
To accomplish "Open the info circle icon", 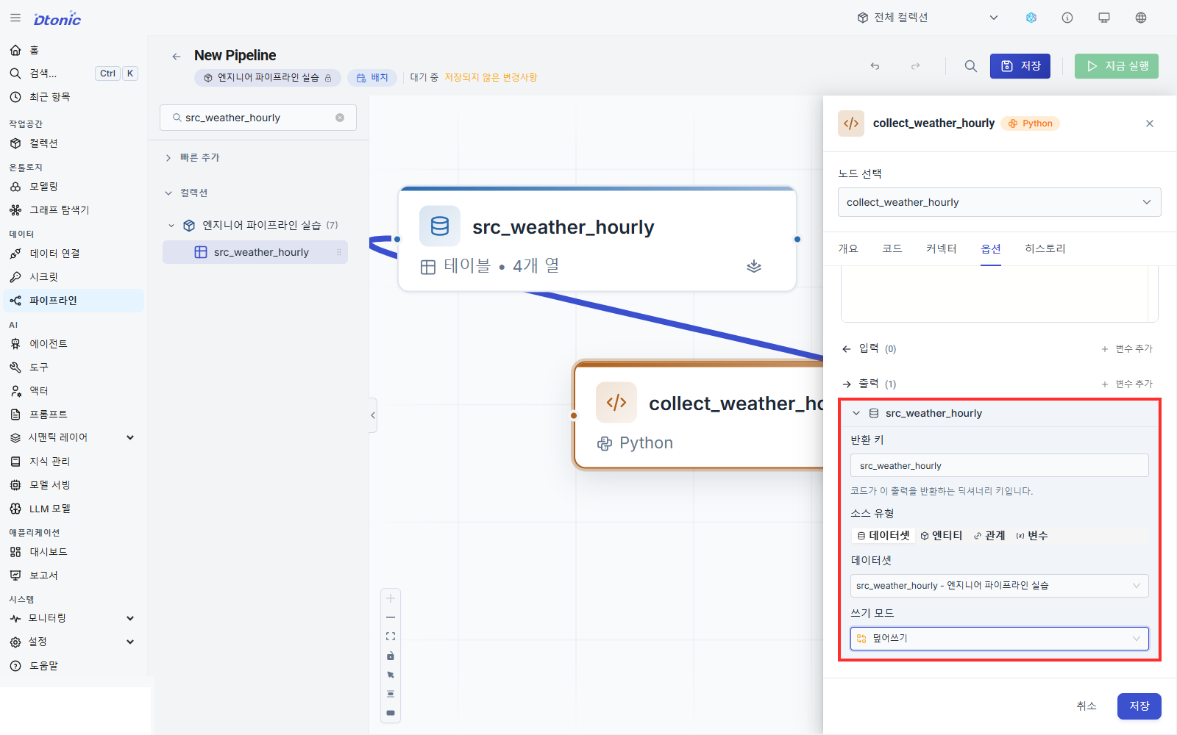I will tap(1067, 18).
